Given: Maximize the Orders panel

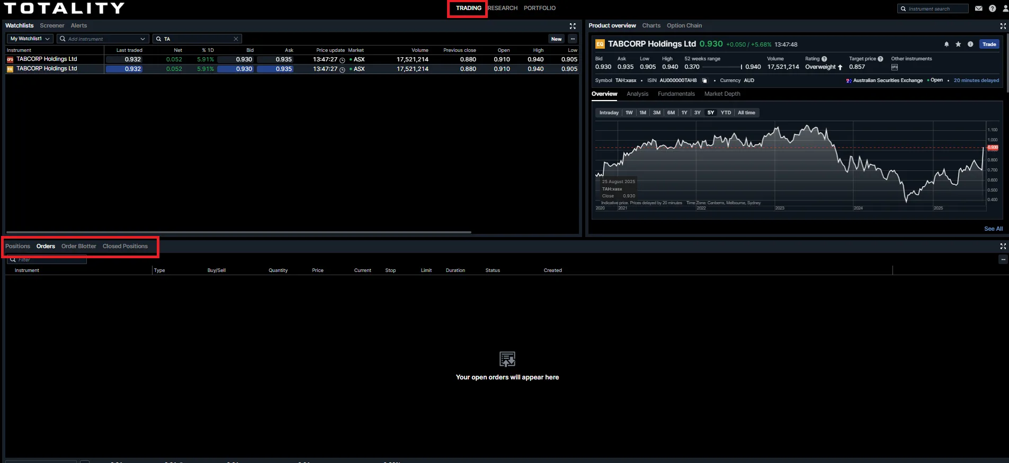Looking at the screenshot, I should pyautogui.click(x=1003, y=246).
